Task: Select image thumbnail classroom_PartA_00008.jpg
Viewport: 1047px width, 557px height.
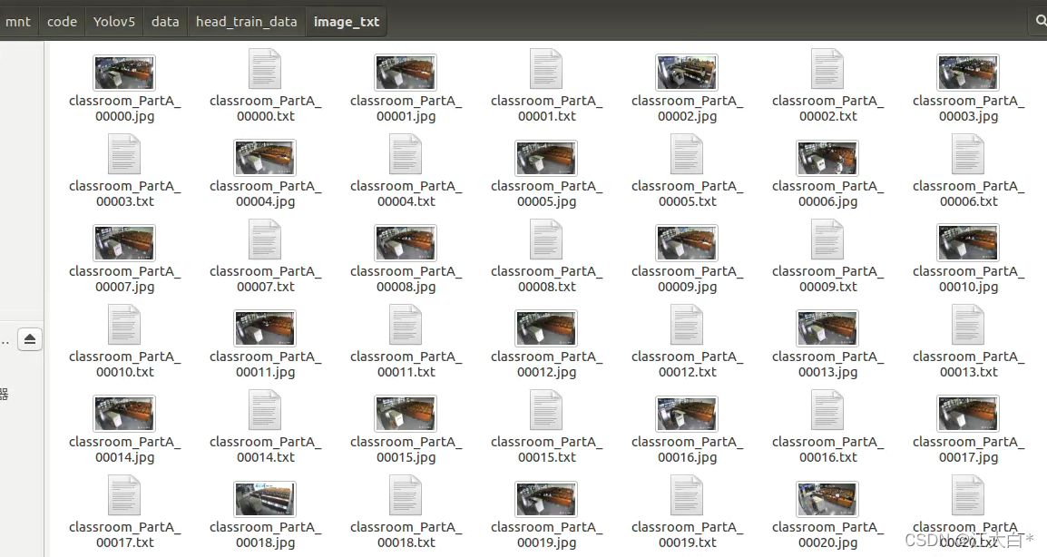Action: [406, 242]
